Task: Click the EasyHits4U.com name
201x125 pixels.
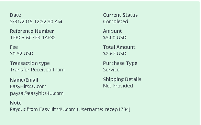Action: (28, 86)
